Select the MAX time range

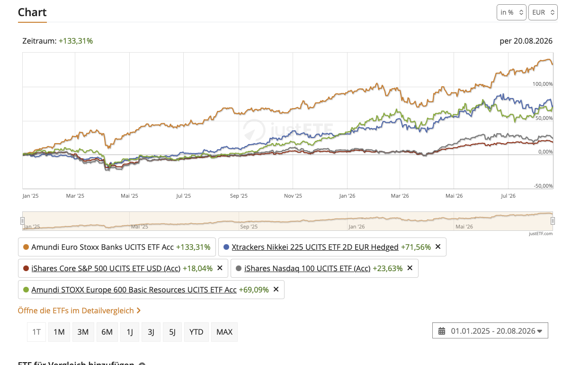pos(224,332)
